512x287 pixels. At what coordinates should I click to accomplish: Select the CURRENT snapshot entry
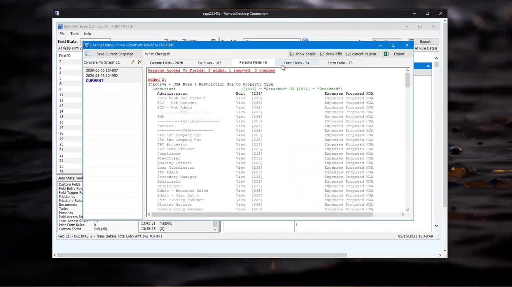pos(94,80)
